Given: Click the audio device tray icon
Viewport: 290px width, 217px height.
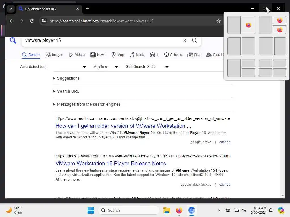Looking at the screenshot, I should 244,210.
